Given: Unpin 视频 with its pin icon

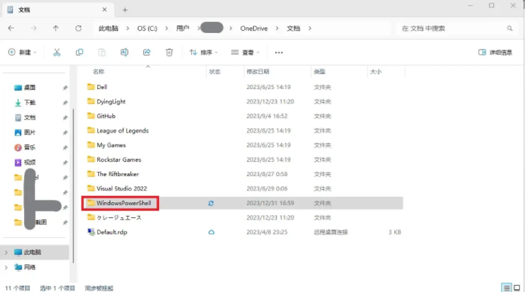Looking at the screenshot, I should click(65, 162).
